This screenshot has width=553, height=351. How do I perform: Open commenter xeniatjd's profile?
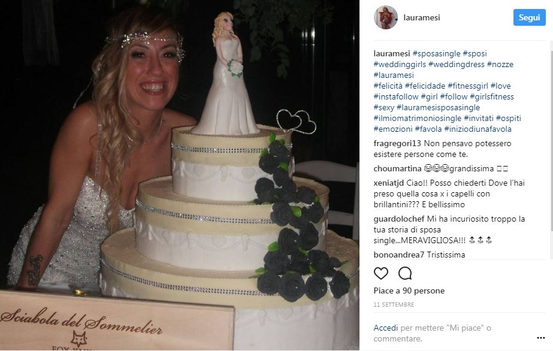coord(389,183)
